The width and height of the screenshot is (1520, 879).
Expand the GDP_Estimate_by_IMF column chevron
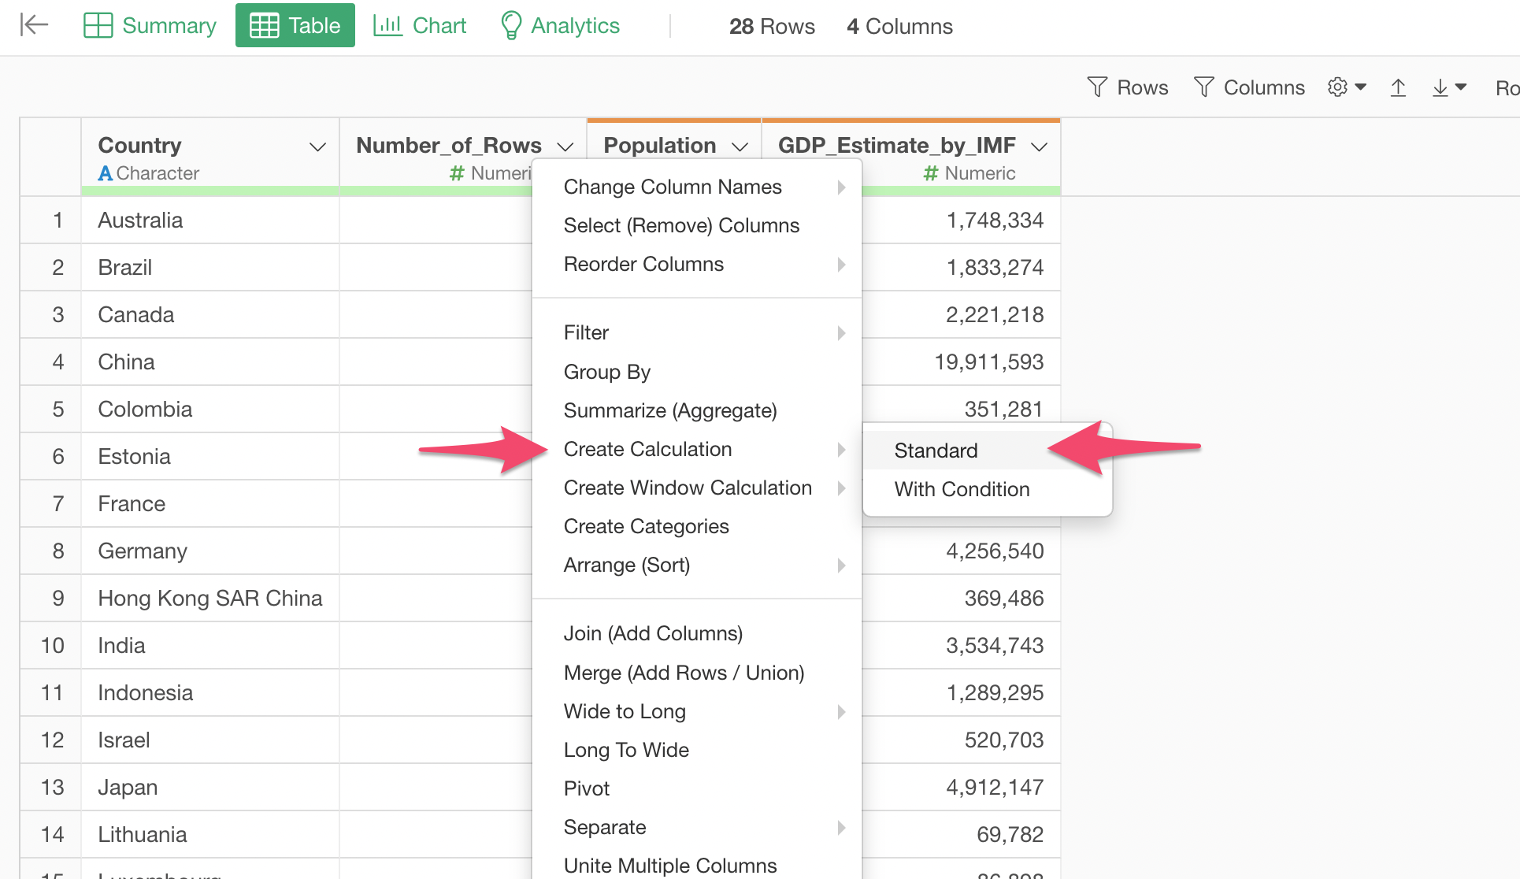(1039, 146)
